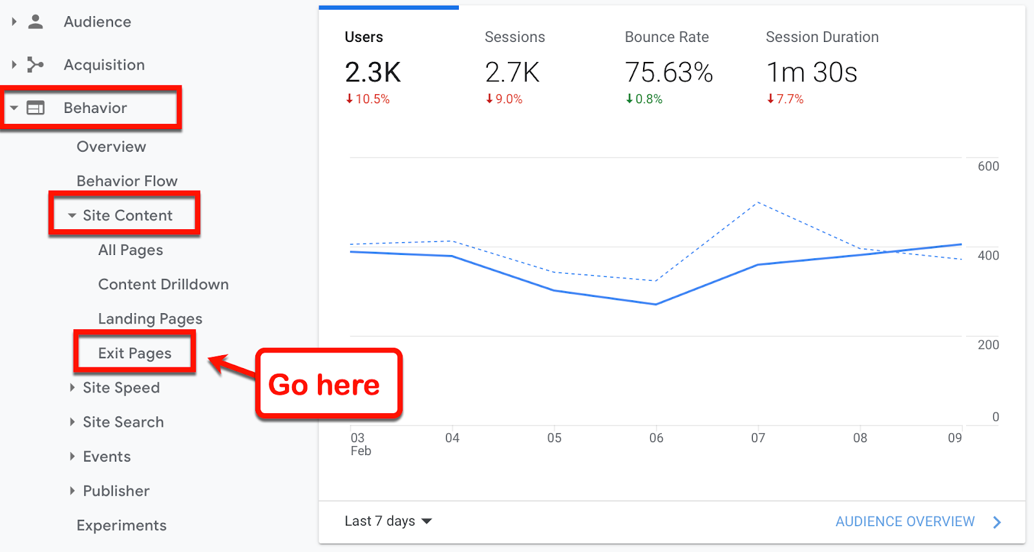Expand the Acquisition section arrow

[x=14, y=65]
